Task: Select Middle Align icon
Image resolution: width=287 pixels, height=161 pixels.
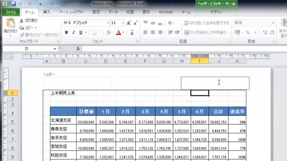Action: coord(153,23)
